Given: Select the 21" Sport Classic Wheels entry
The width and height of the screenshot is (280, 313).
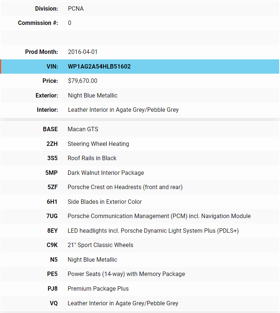Looking at the screenshot, I should coord(100,245).
